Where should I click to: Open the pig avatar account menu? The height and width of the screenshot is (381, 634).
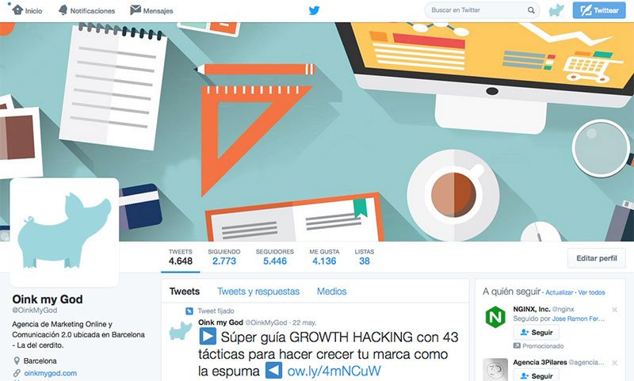pyautogui.click(x=556, y=10)
